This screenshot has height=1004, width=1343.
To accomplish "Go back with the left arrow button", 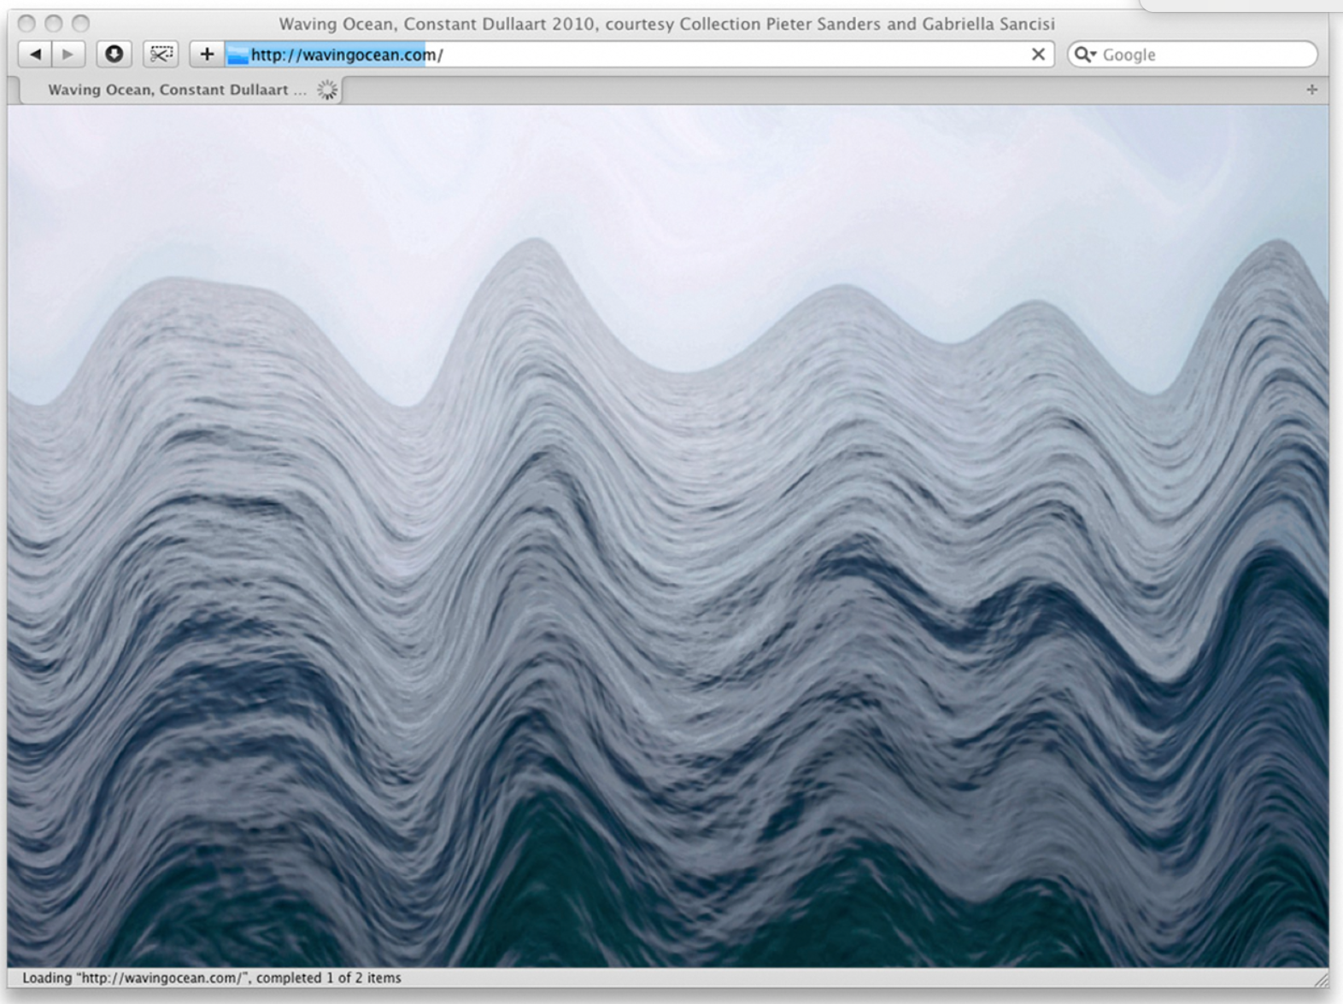I will (35, 55).
